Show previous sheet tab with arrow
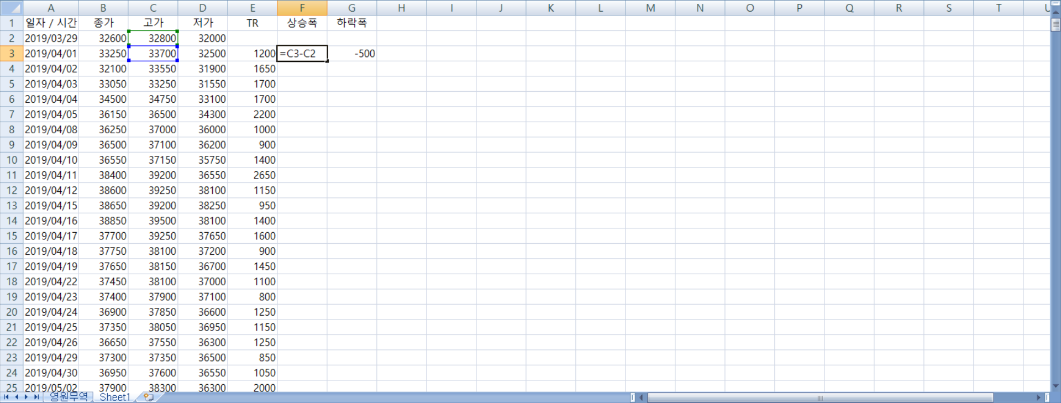The image size is (1061, 403). 17,397
